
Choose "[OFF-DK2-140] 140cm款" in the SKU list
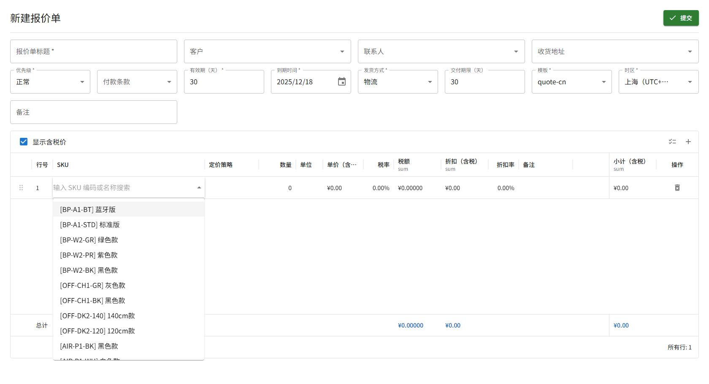pos(97,315)
